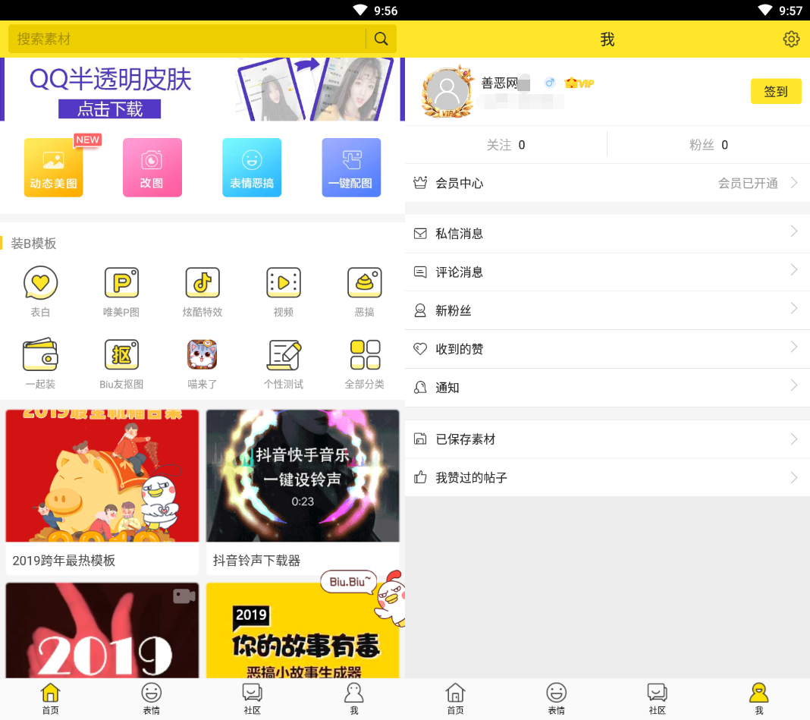810x720 pixels.
Task: Open 抖音铃声下载器 video thumbnail
Action: click(303, 476)
